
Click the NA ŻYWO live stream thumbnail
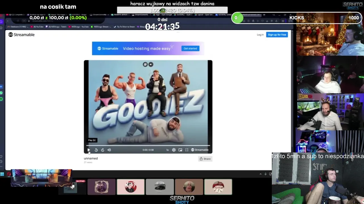click(72, 187)
